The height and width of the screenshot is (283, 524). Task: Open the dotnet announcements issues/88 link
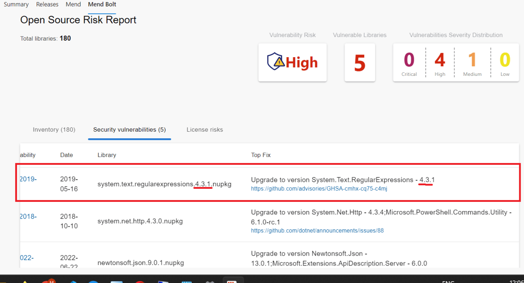point(317,231)
